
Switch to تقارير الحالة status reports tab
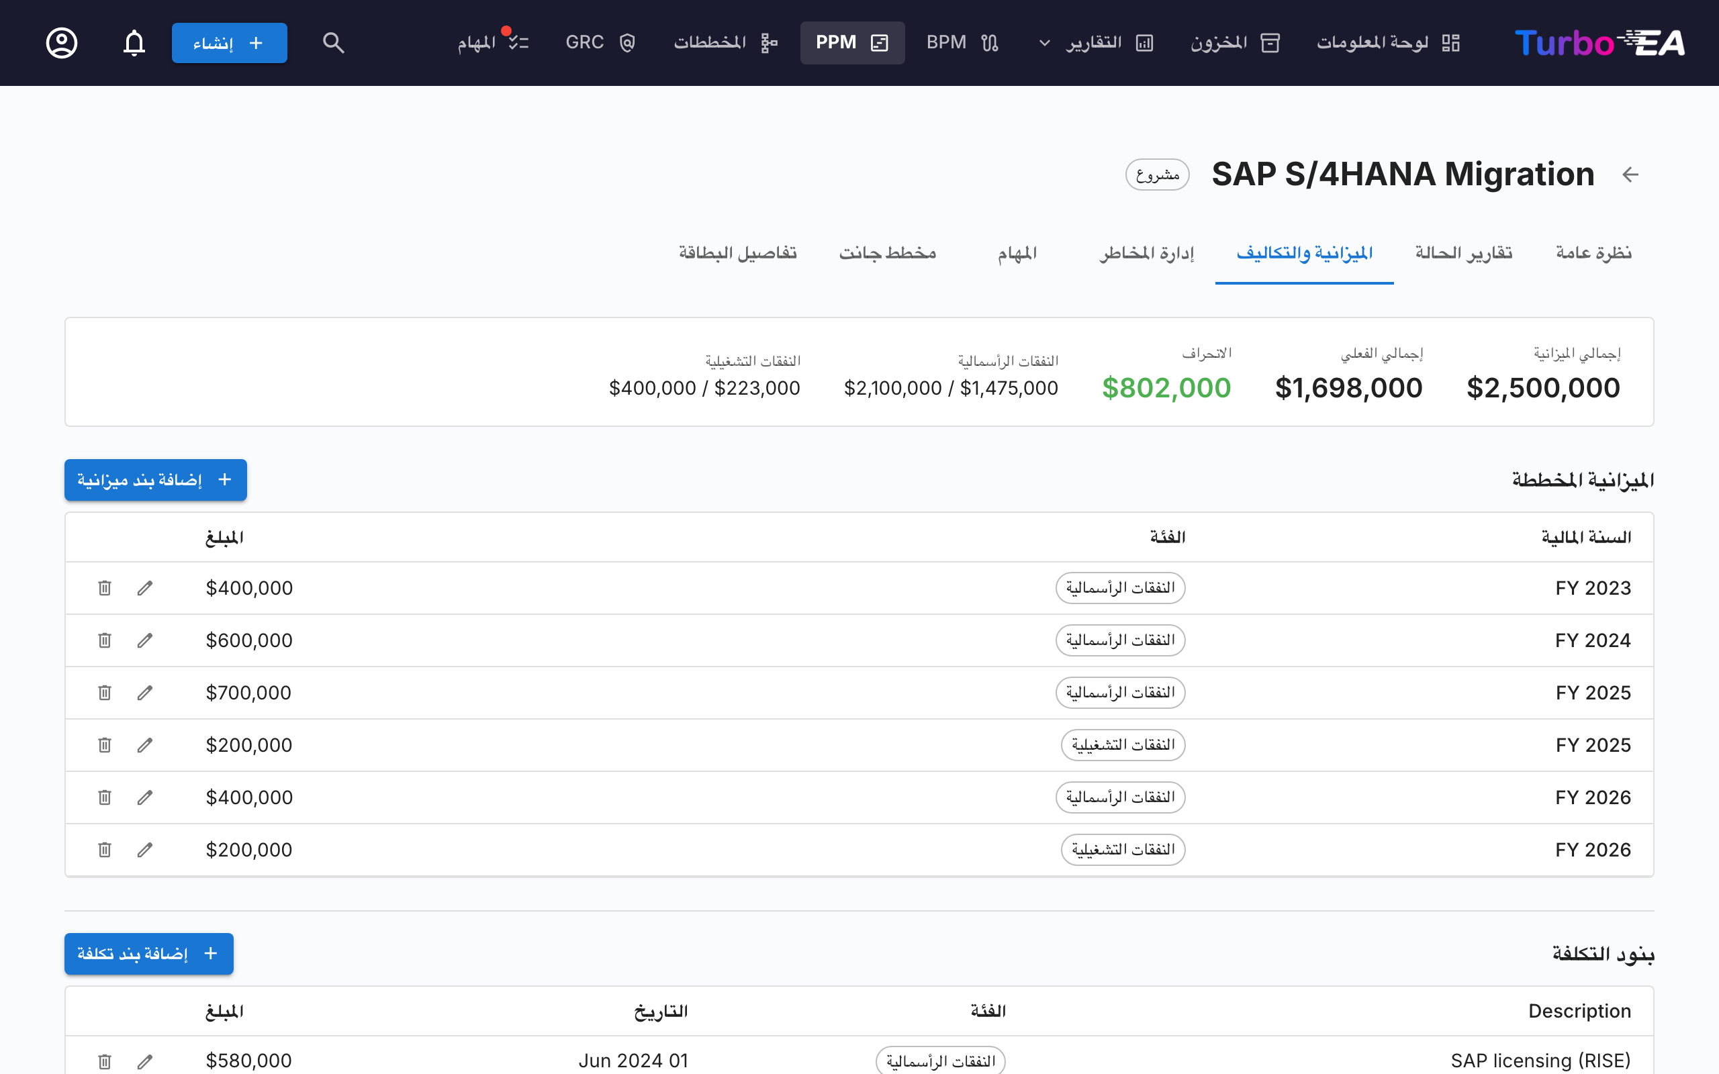1463,253
